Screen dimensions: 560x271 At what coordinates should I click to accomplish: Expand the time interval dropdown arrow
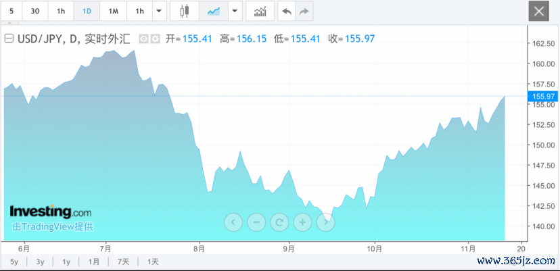click(x=160, y=11)
